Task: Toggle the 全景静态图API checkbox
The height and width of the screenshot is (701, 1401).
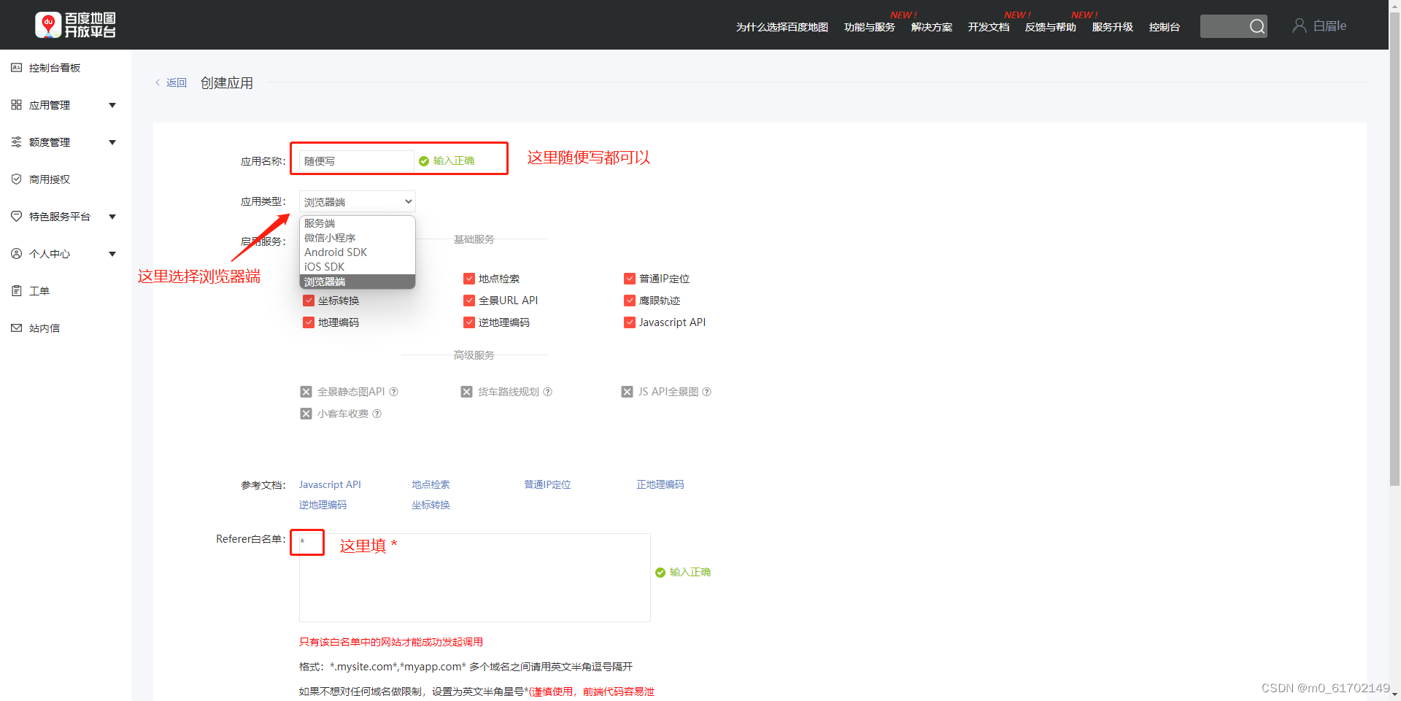Action: [306, 392]
